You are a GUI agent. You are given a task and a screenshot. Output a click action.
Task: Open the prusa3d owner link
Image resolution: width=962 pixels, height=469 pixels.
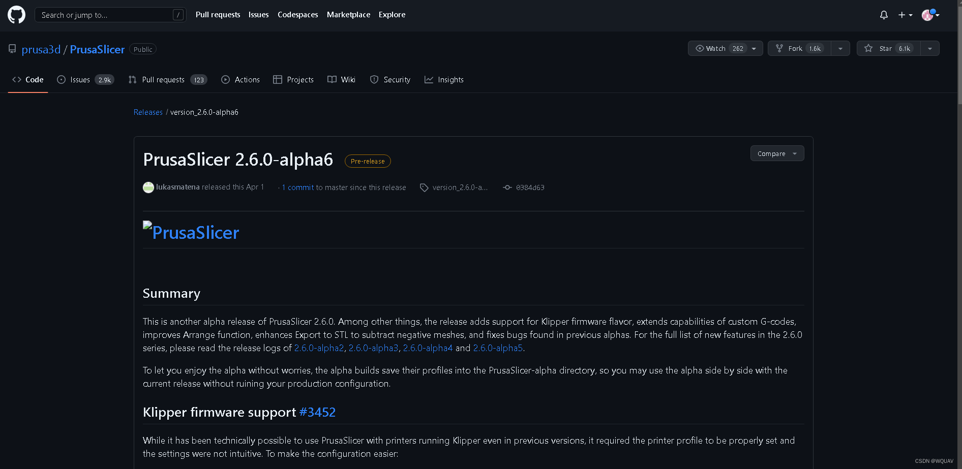[41, 49]
